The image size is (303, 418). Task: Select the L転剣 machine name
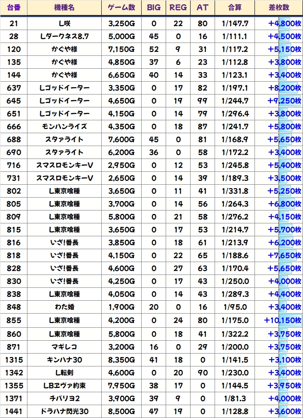[64, 372]
